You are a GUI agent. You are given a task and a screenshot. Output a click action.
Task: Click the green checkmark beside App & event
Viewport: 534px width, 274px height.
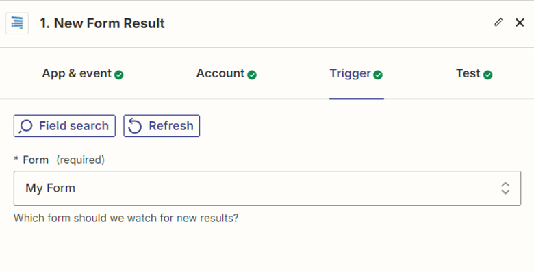point(119,75)
